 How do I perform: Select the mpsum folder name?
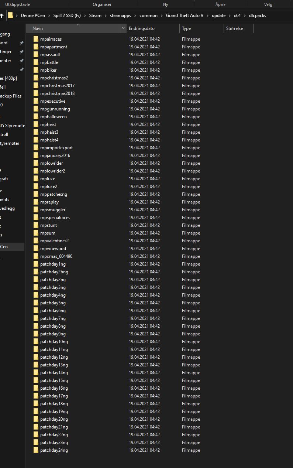point(48,233)
